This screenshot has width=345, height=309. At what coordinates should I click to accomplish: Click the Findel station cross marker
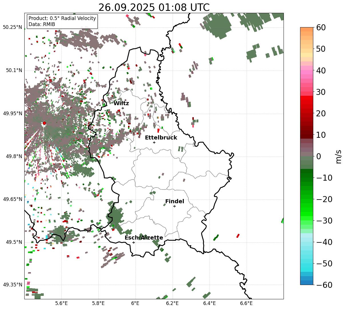coord(174,206)
